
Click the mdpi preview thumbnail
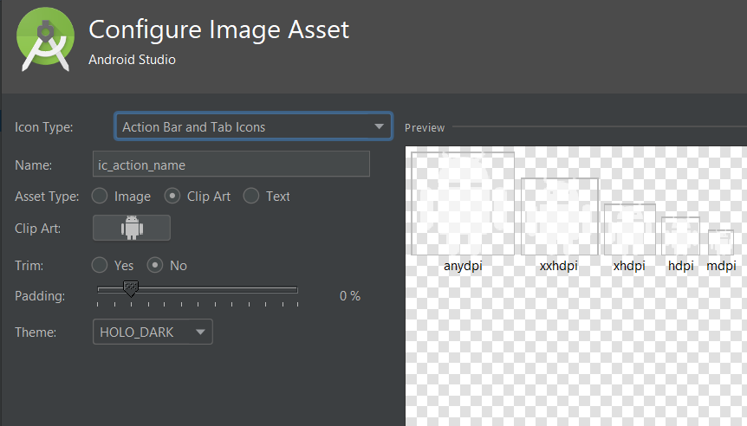tap(721, 242)
